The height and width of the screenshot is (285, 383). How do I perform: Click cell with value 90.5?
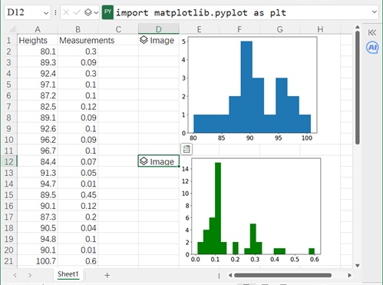[x=38, y=227]
